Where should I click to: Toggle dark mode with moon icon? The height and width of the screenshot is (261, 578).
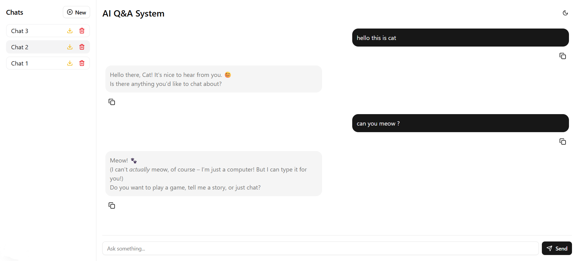tap(565, 13)
